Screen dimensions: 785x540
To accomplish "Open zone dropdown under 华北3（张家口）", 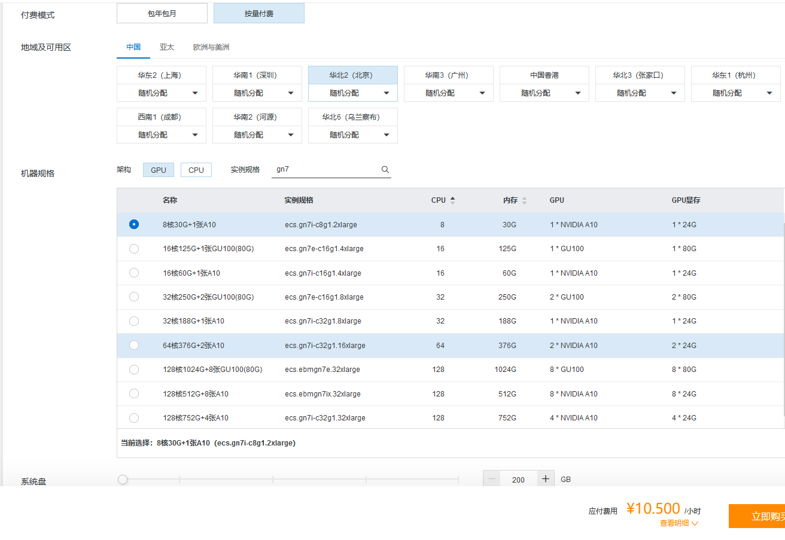I will click(x=640, y=93).
